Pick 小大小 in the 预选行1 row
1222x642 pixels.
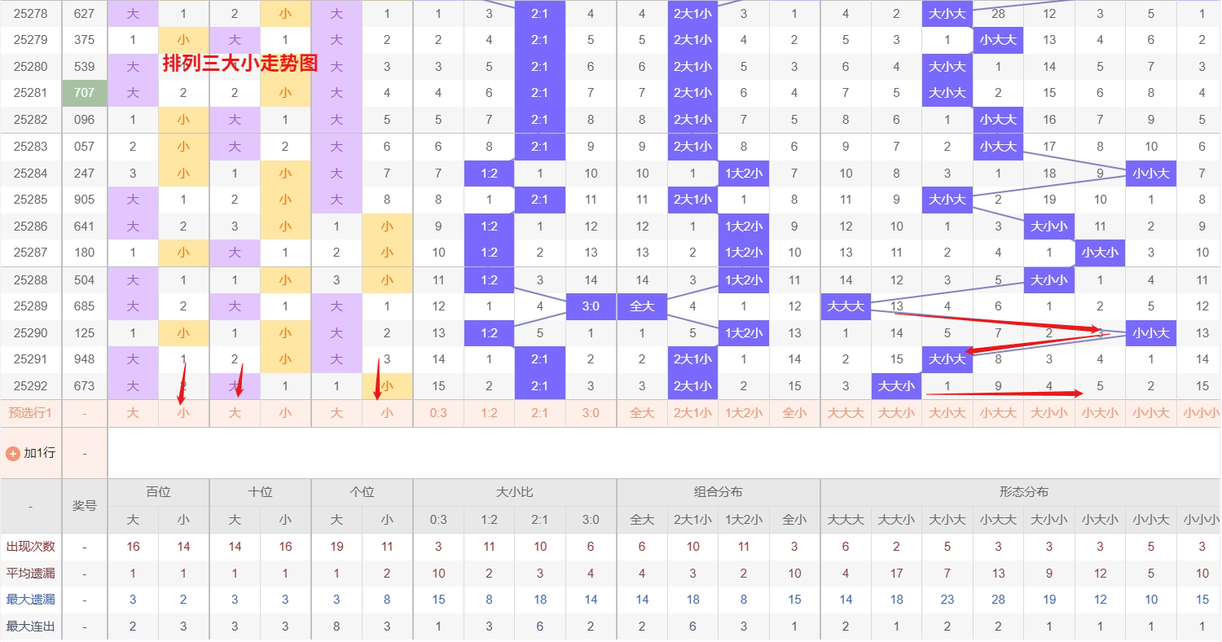pos(1100,413)
